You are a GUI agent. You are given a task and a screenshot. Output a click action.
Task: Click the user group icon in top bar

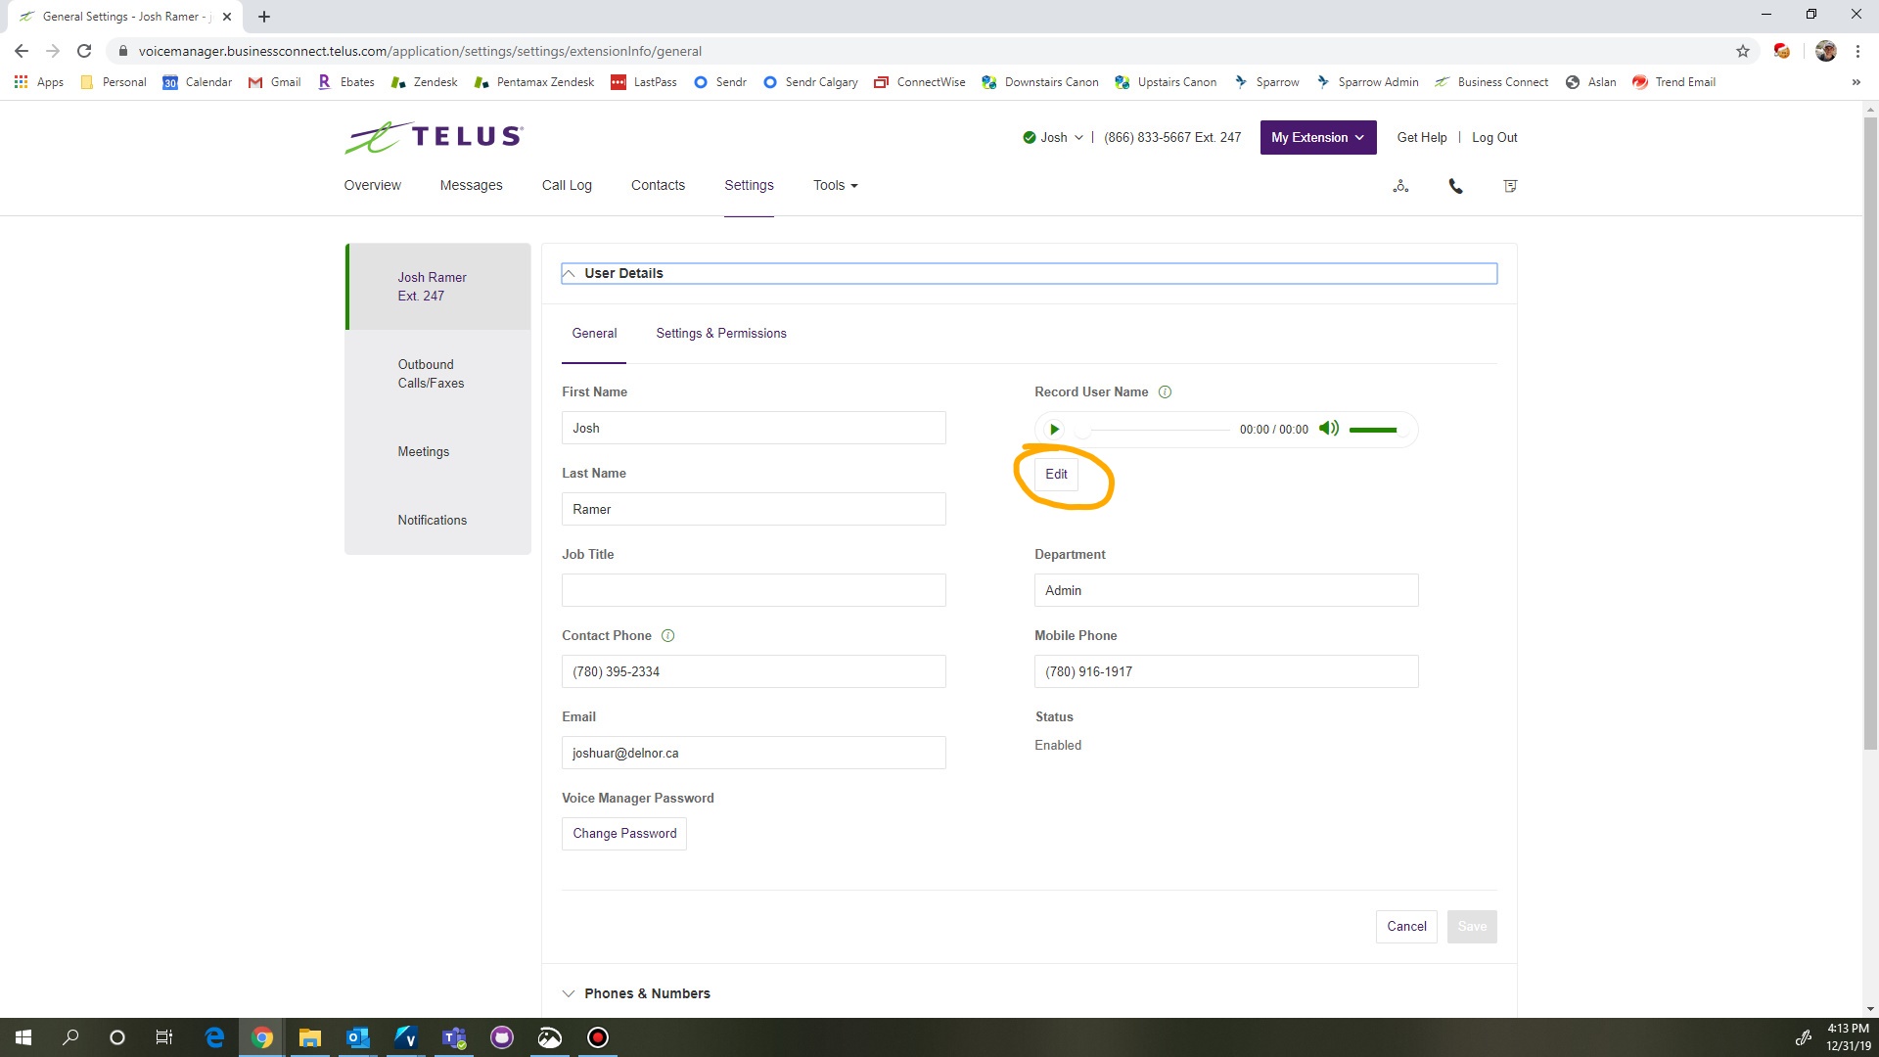[x=1400, y=186]
